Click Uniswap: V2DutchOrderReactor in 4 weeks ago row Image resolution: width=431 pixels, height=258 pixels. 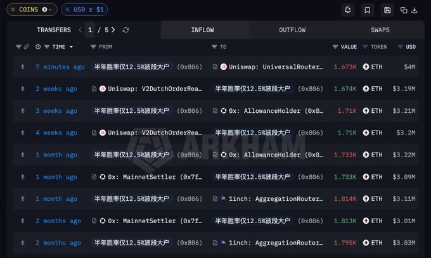click(x=155, y=133)
